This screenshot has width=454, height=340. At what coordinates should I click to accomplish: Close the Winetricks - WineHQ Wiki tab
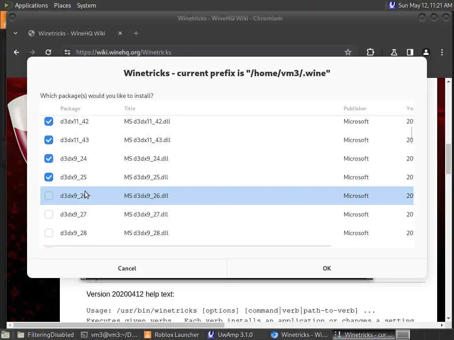120,33
